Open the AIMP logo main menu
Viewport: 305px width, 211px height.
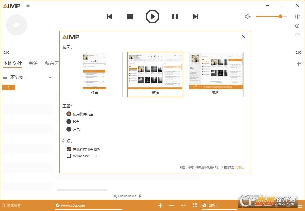click(12, 6)
